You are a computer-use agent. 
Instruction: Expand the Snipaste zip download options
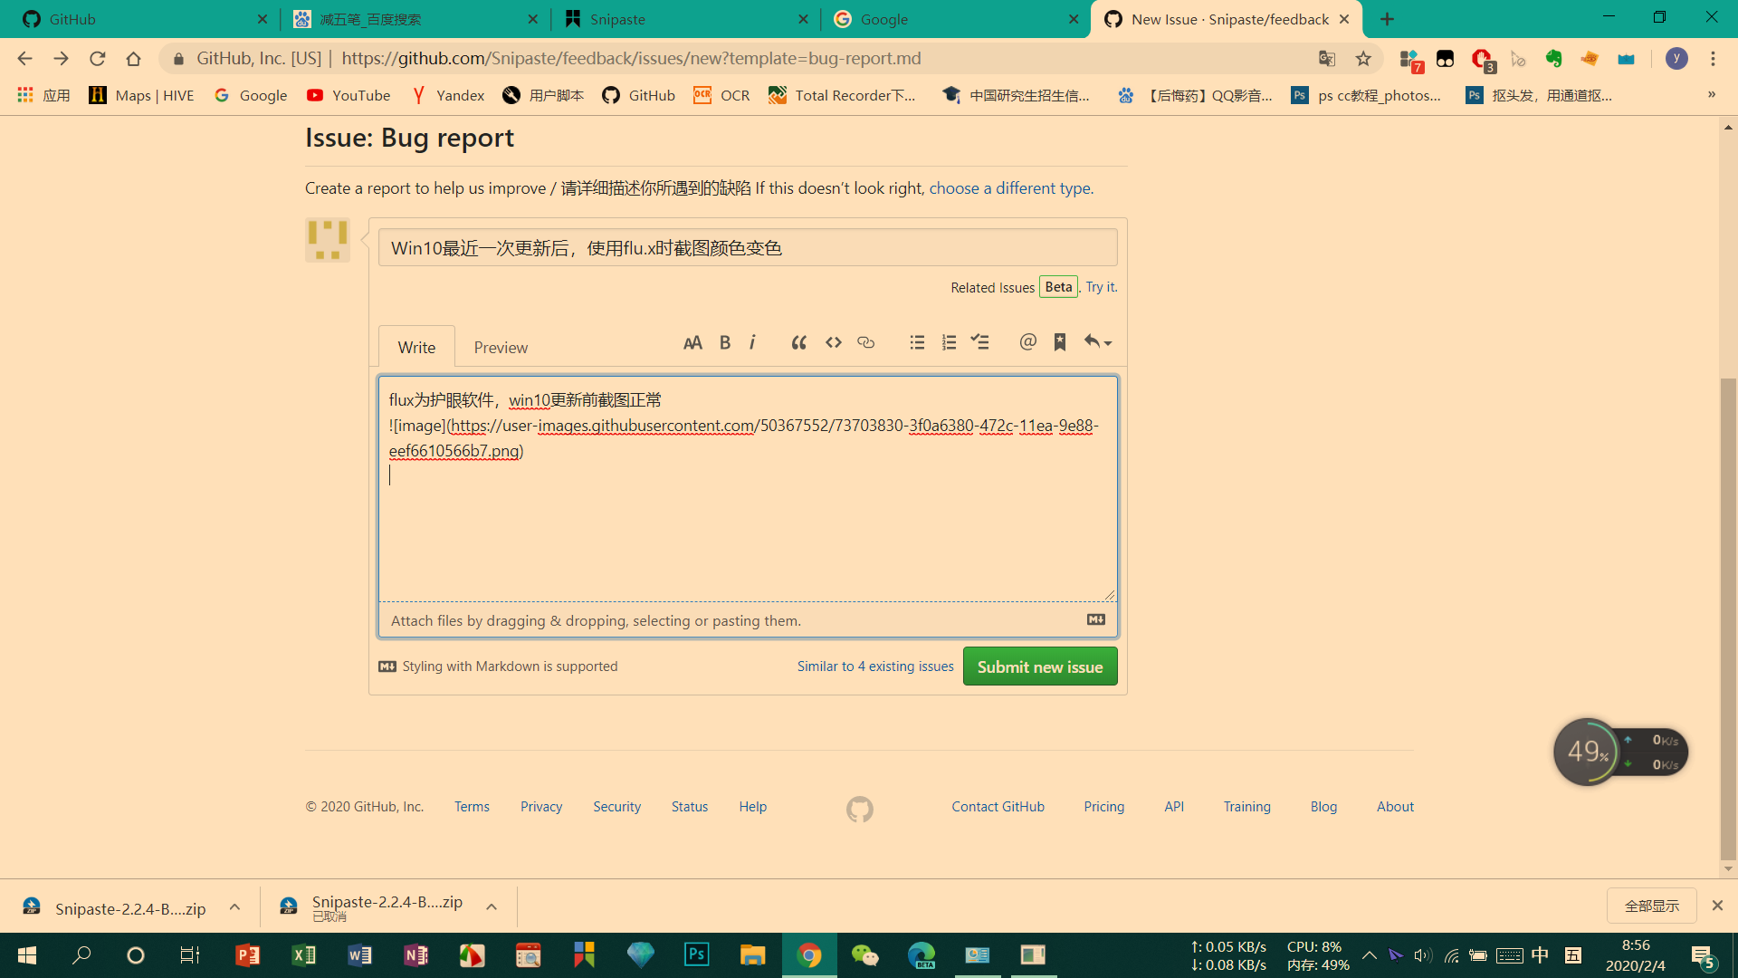pyautogui.click(x=234, y=907)
